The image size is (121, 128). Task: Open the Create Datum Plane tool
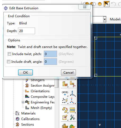pos(65,101)
